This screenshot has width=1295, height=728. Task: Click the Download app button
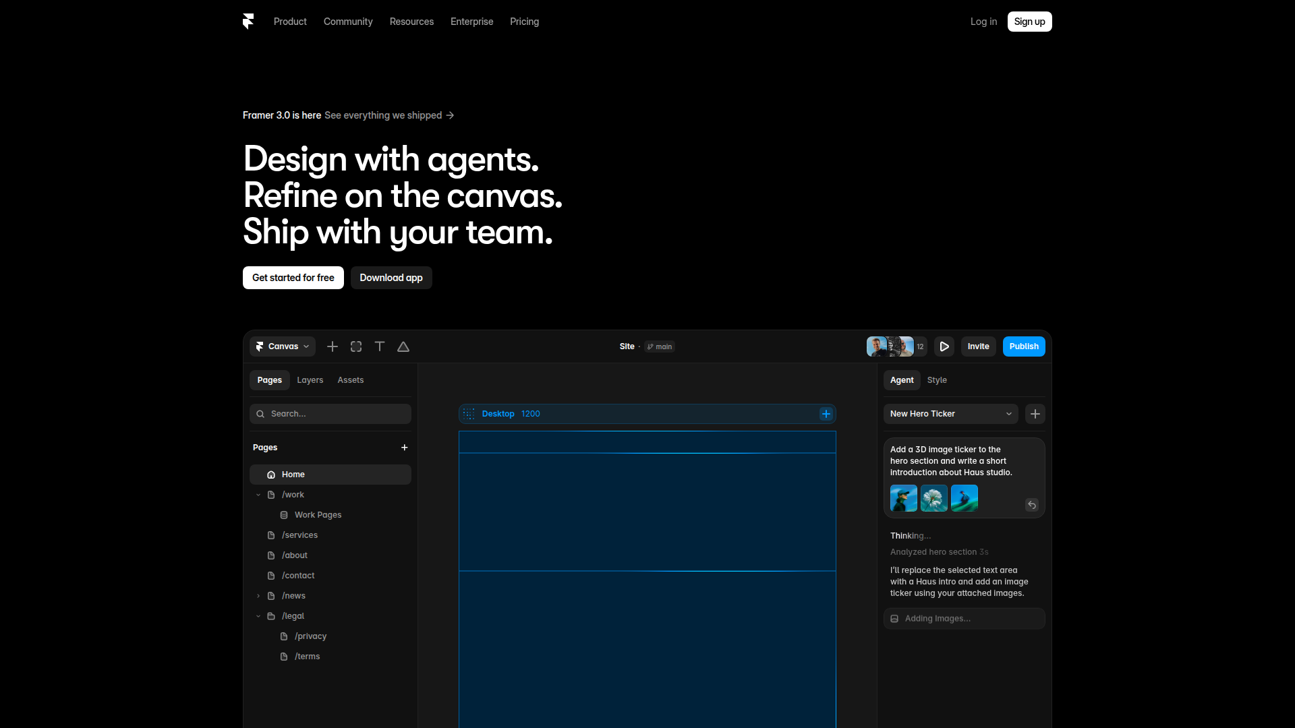[391, 278]
